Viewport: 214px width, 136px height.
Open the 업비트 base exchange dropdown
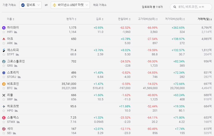[x=30, y=5]
